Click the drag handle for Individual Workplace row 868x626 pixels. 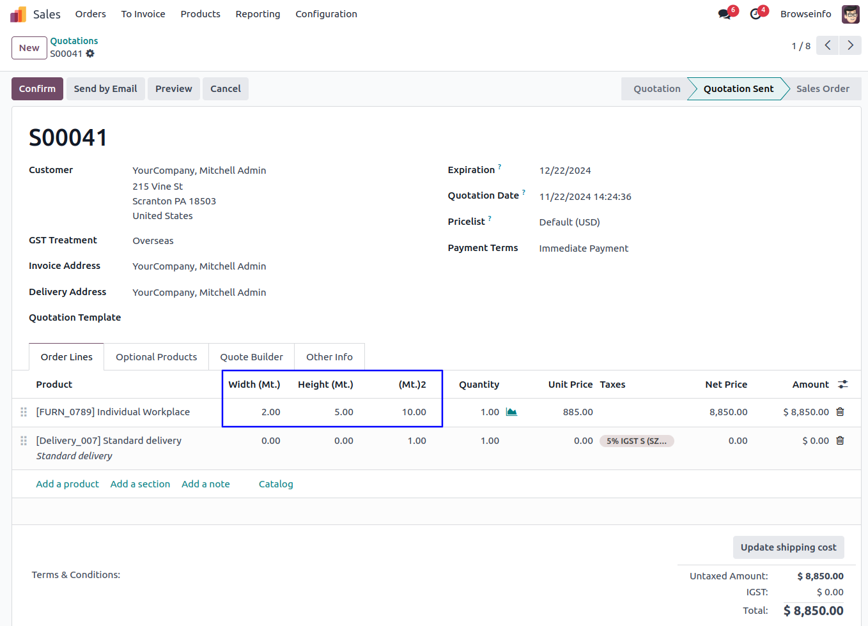pyautogui.click(x=24, y=412)
